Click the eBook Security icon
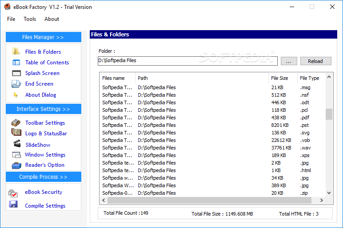 tap(13, 193)
